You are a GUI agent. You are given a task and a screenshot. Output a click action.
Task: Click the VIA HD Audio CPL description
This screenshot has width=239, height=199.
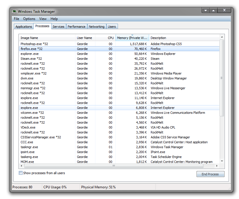click(163, 127)
